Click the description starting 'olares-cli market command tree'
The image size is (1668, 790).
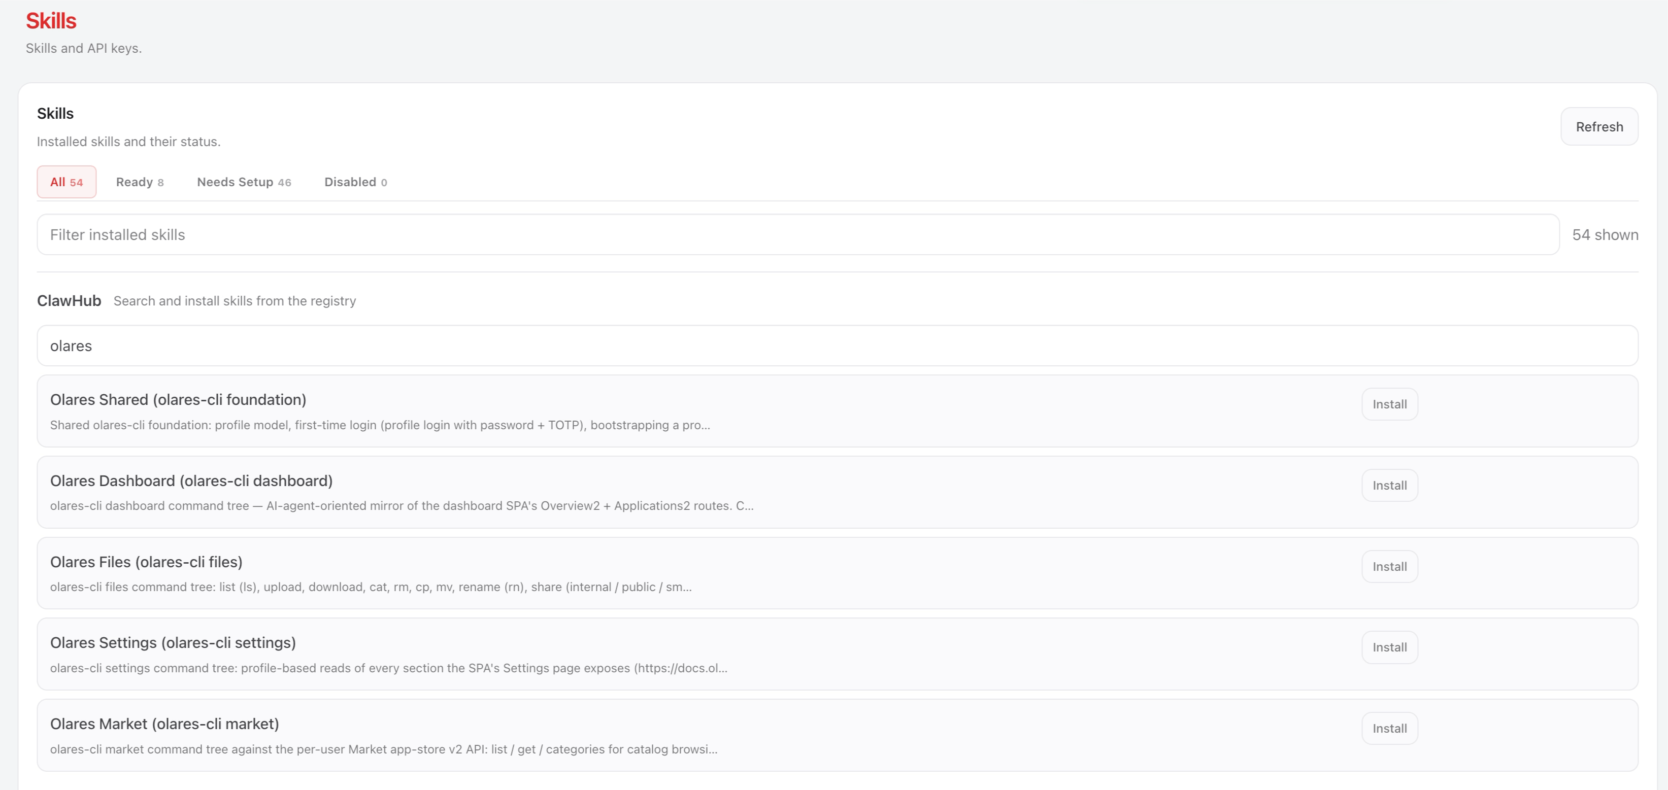tap(383, 749)
